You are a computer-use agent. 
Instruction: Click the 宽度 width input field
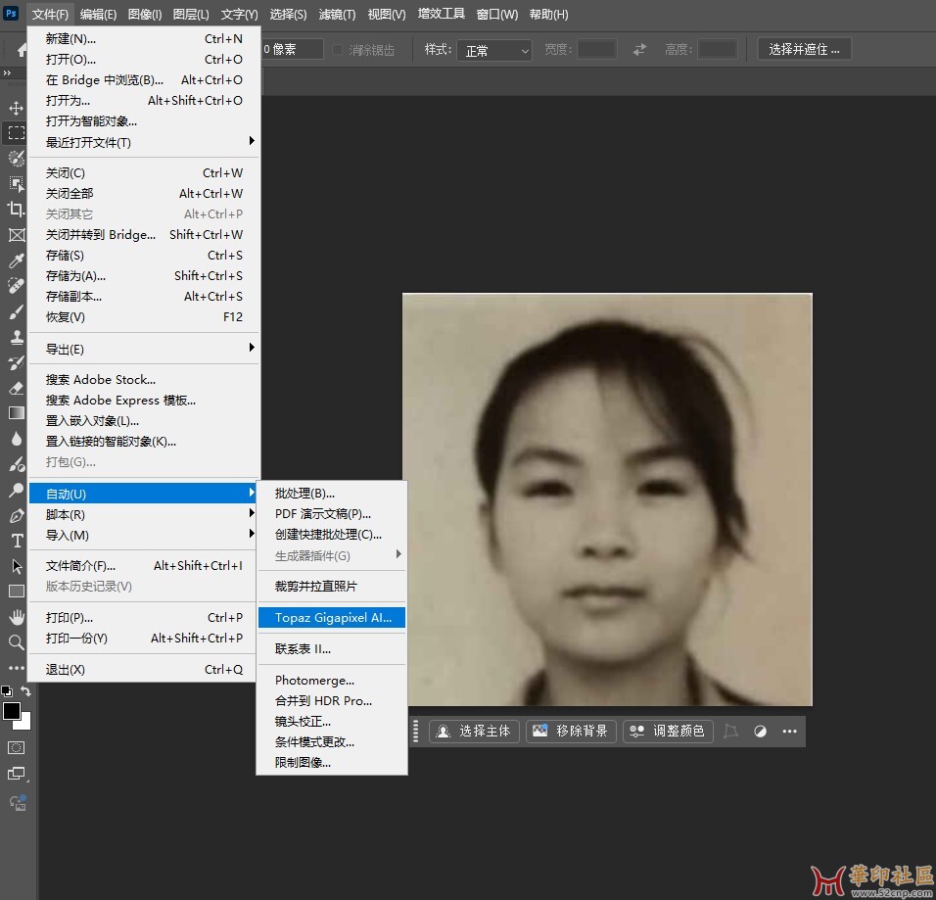tap(596, 50)
